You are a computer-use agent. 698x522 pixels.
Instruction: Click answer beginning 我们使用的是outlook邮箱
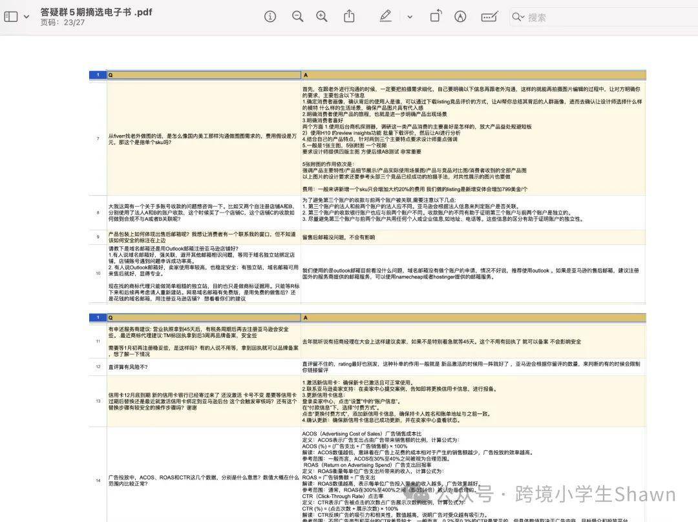471,274
